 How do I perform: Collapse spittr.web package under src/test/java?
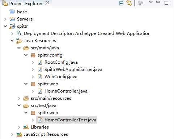[26, 112]
